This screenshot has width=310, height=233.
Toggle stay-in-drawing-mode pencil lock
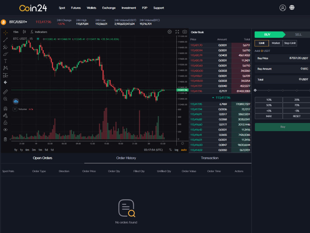tap(5, 116)
